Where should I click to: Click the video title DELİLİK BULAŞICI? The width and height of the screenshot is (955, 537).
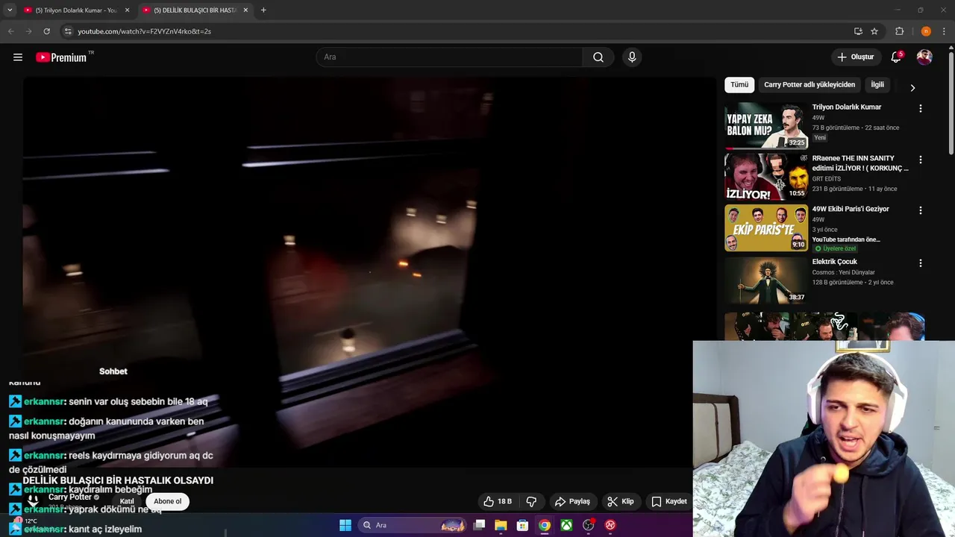118,480
